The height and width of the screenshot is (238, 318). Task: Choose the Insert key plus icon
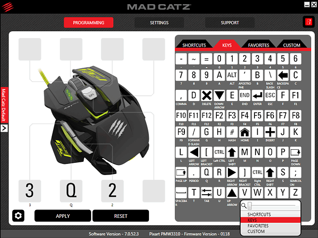[x=270, y=132]
